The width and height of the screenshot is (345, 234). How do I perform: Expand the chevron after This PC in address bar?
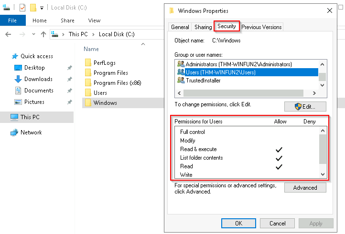tap(93, 34)
